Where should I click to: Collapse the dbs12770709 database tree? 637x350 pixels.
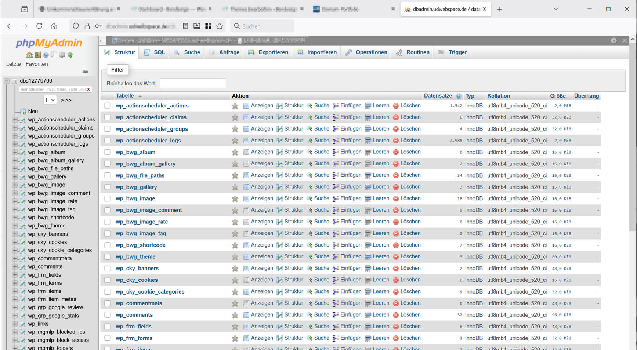(7, 81)
